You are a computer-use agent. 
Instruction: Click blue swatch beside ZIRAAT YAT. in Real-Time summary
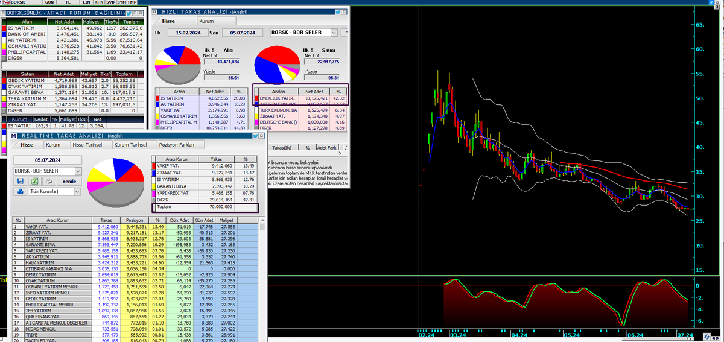tap(153, 173)
